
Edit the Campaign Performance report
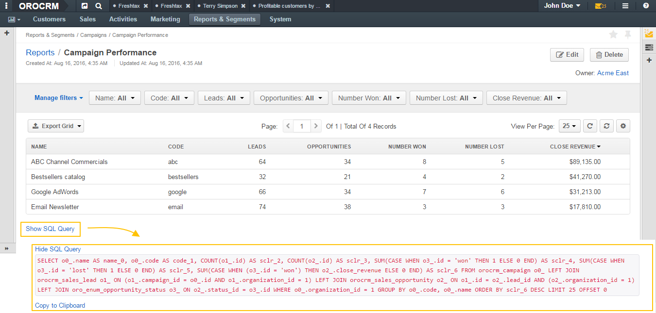(x=567, y=55)
